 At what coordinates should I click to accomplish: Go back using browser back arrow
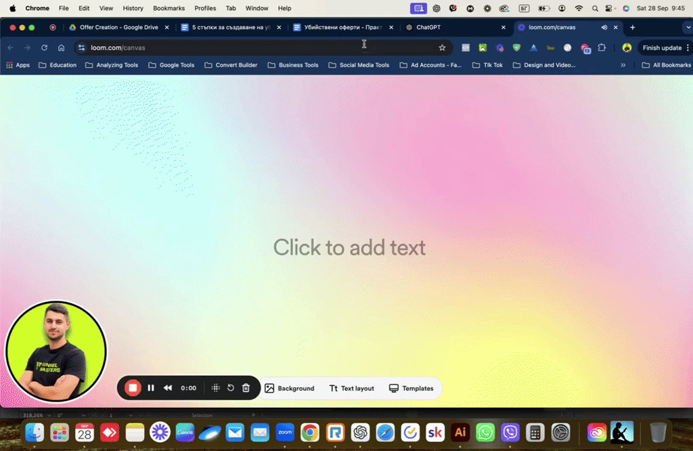[11, 48]
